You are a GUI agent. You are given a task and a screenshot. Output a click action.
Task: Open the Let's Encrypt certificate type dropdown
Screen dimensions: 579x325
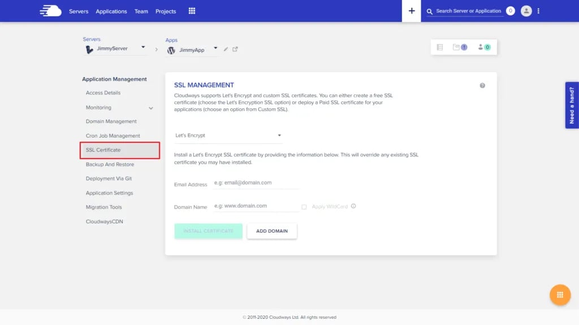pos(228,135)
